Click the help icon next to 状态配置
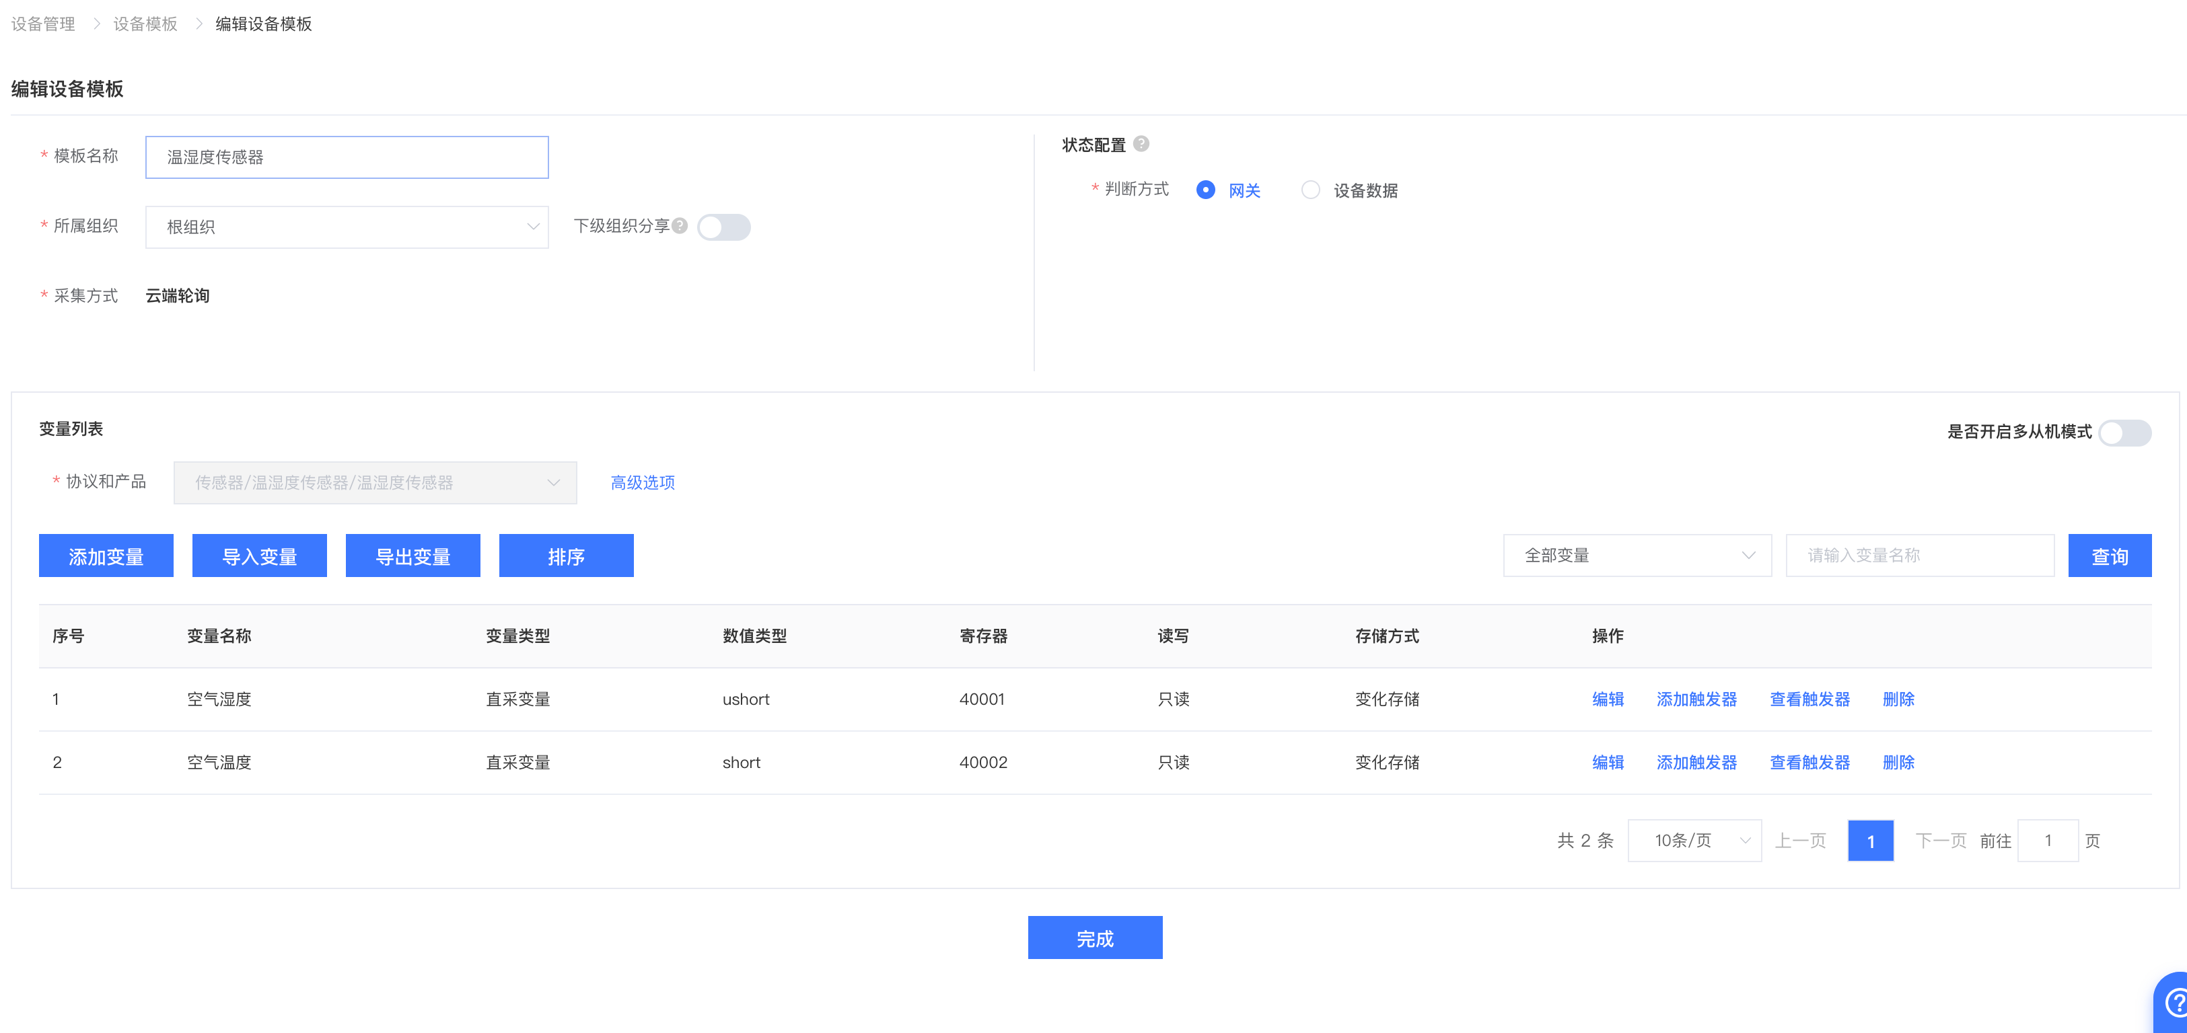The height and width of the screenshot is (1033, 2187). [1141, 145]
